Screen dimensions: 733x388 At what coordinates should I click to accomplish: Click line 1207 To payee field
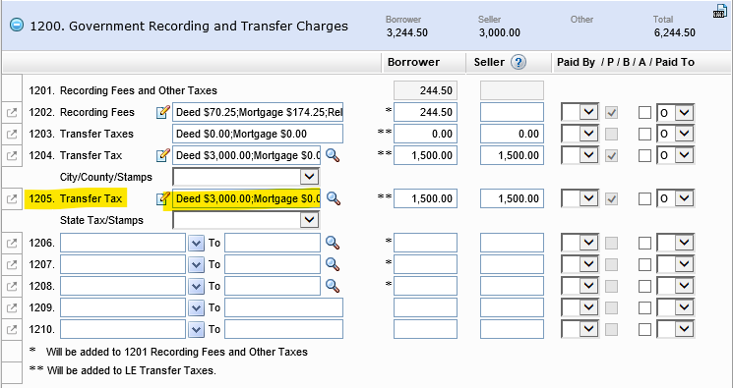tap(273, 264)
